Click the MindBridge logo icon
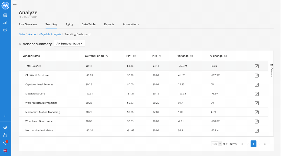Viewport: 281px width, 156px height. click(x=5, y=6)
